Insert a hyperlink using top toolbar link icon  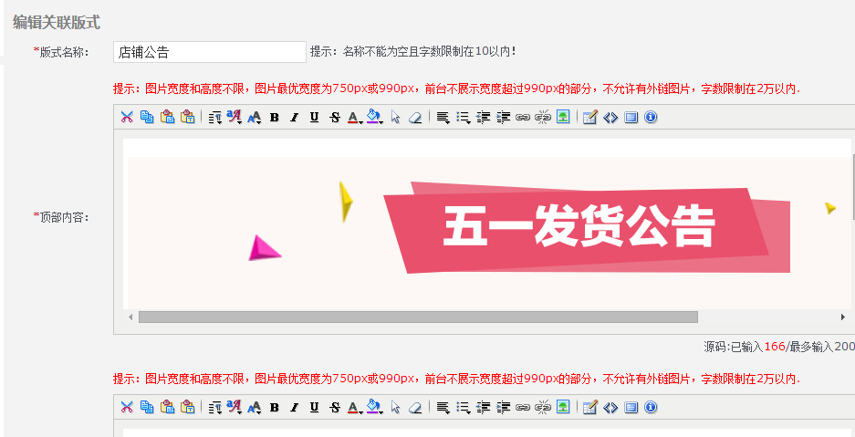tap(523, 117)
